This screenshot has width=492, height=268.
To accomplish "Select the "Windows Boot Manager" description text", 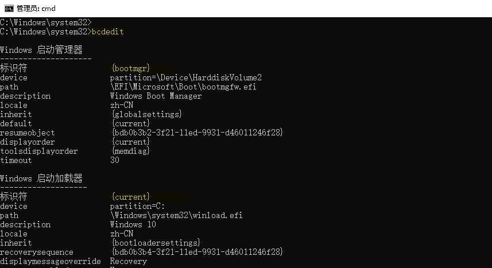I will pyautogui.click(x=156, y=96).
